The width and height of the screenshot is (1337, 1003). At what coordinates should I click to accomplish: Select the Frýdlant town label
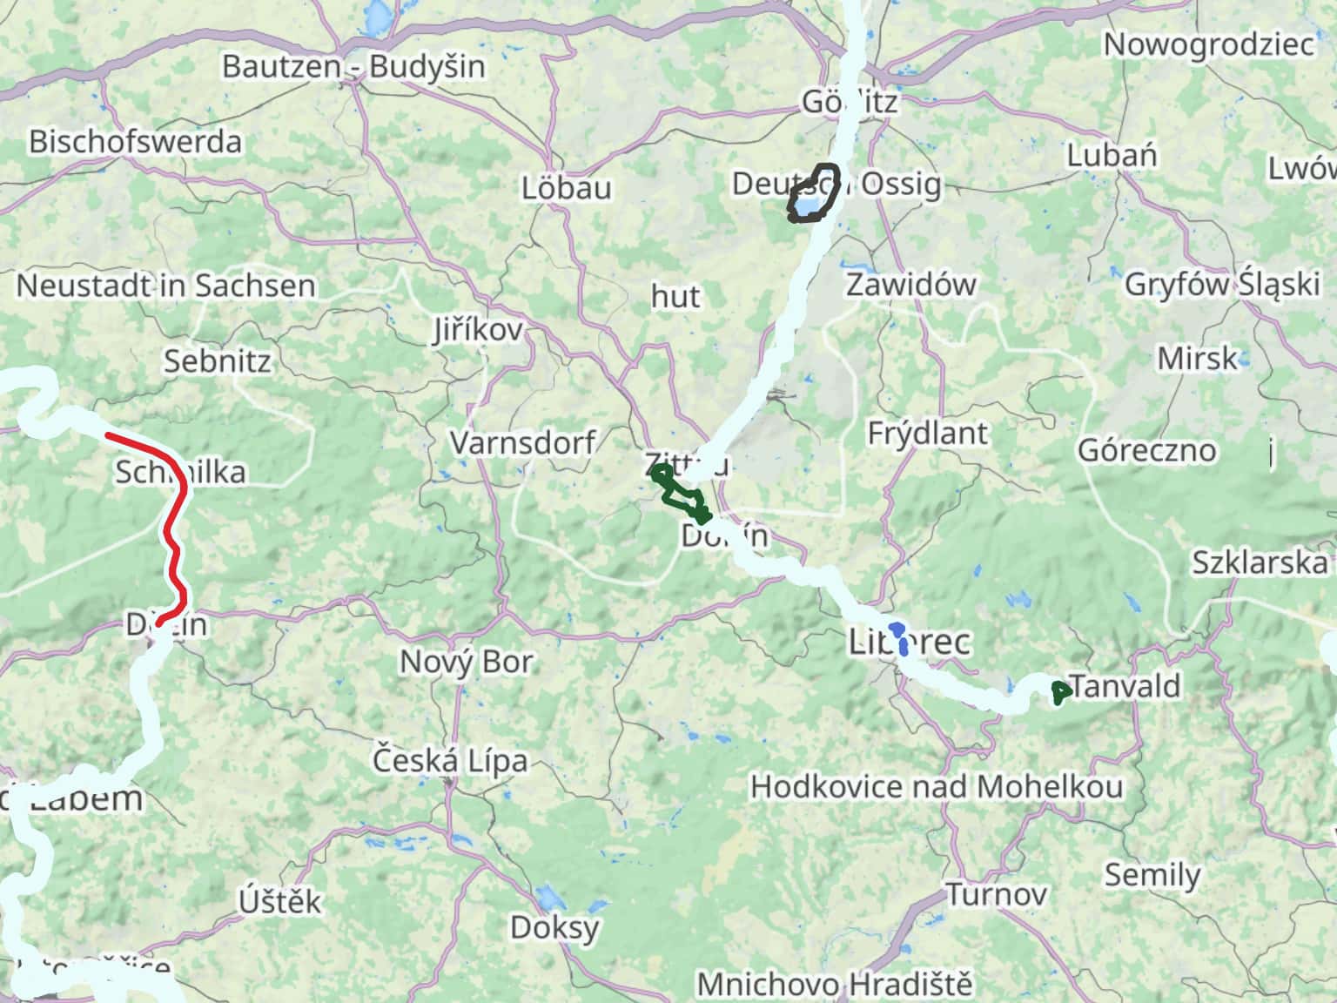point(928,433)
